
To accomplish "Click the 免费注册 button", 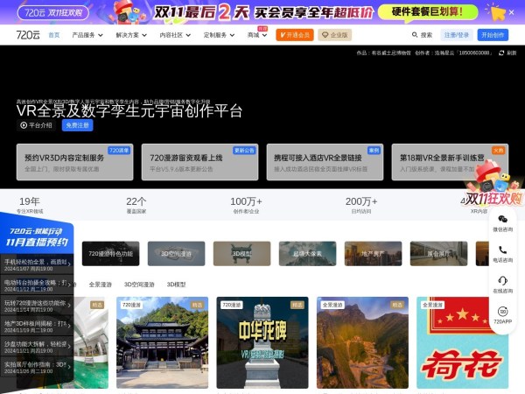I will (77, 125).
